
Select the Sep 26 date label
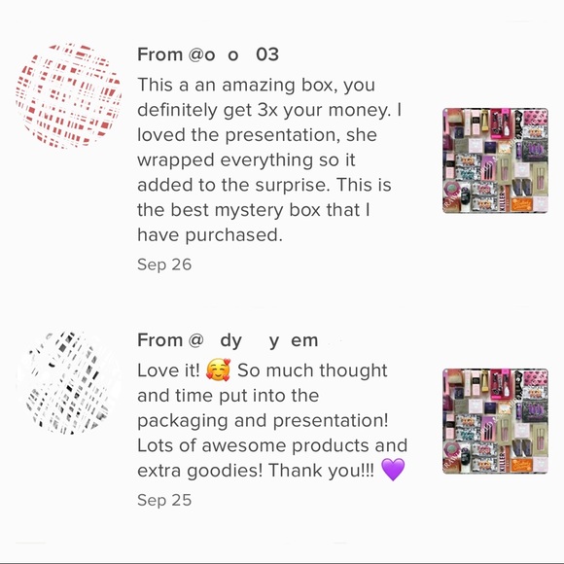164,264
